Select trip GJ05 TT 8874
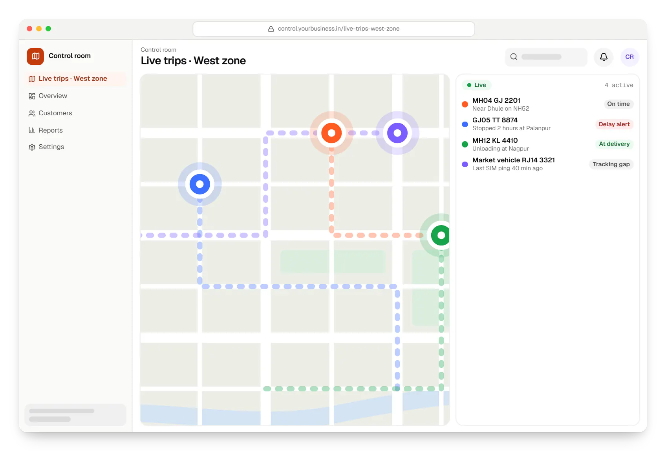This screenshot has width=666, height=451. [x=547, y=124]
